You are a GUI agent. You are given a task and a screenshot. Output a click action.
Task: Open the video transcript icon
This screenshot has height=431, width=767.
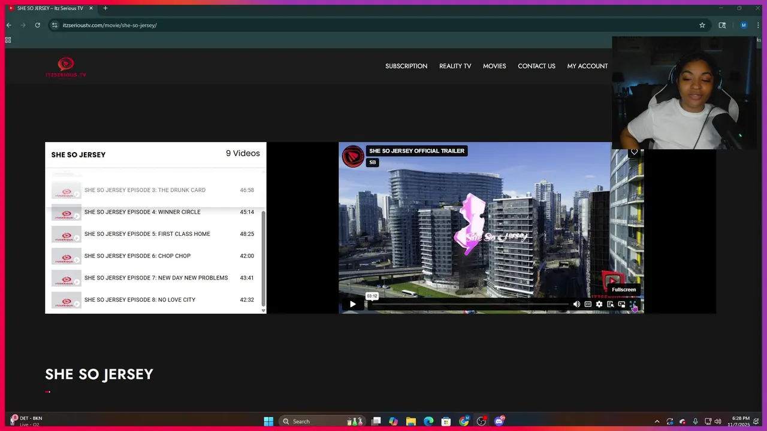coord(610,304)
